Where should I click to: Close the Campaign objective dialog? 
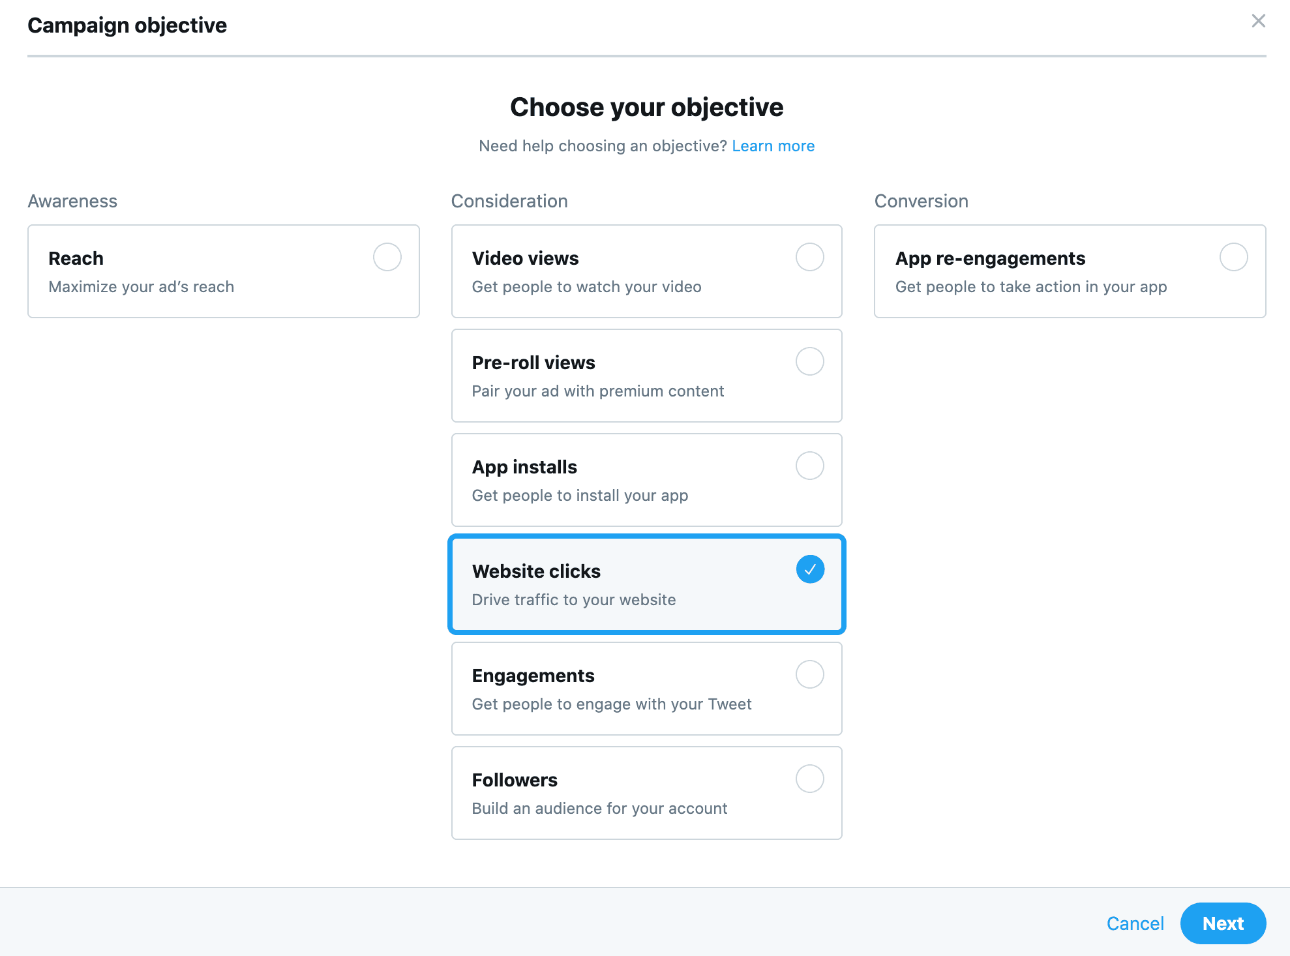coord(1259,21)
